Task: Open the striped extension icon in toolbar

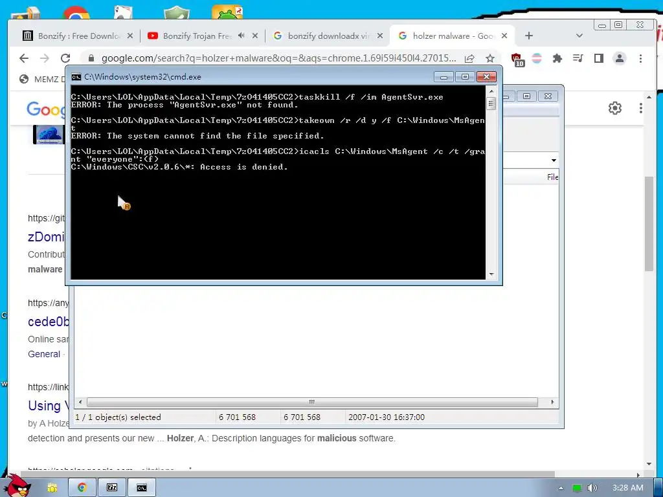Action: (537, 58)
